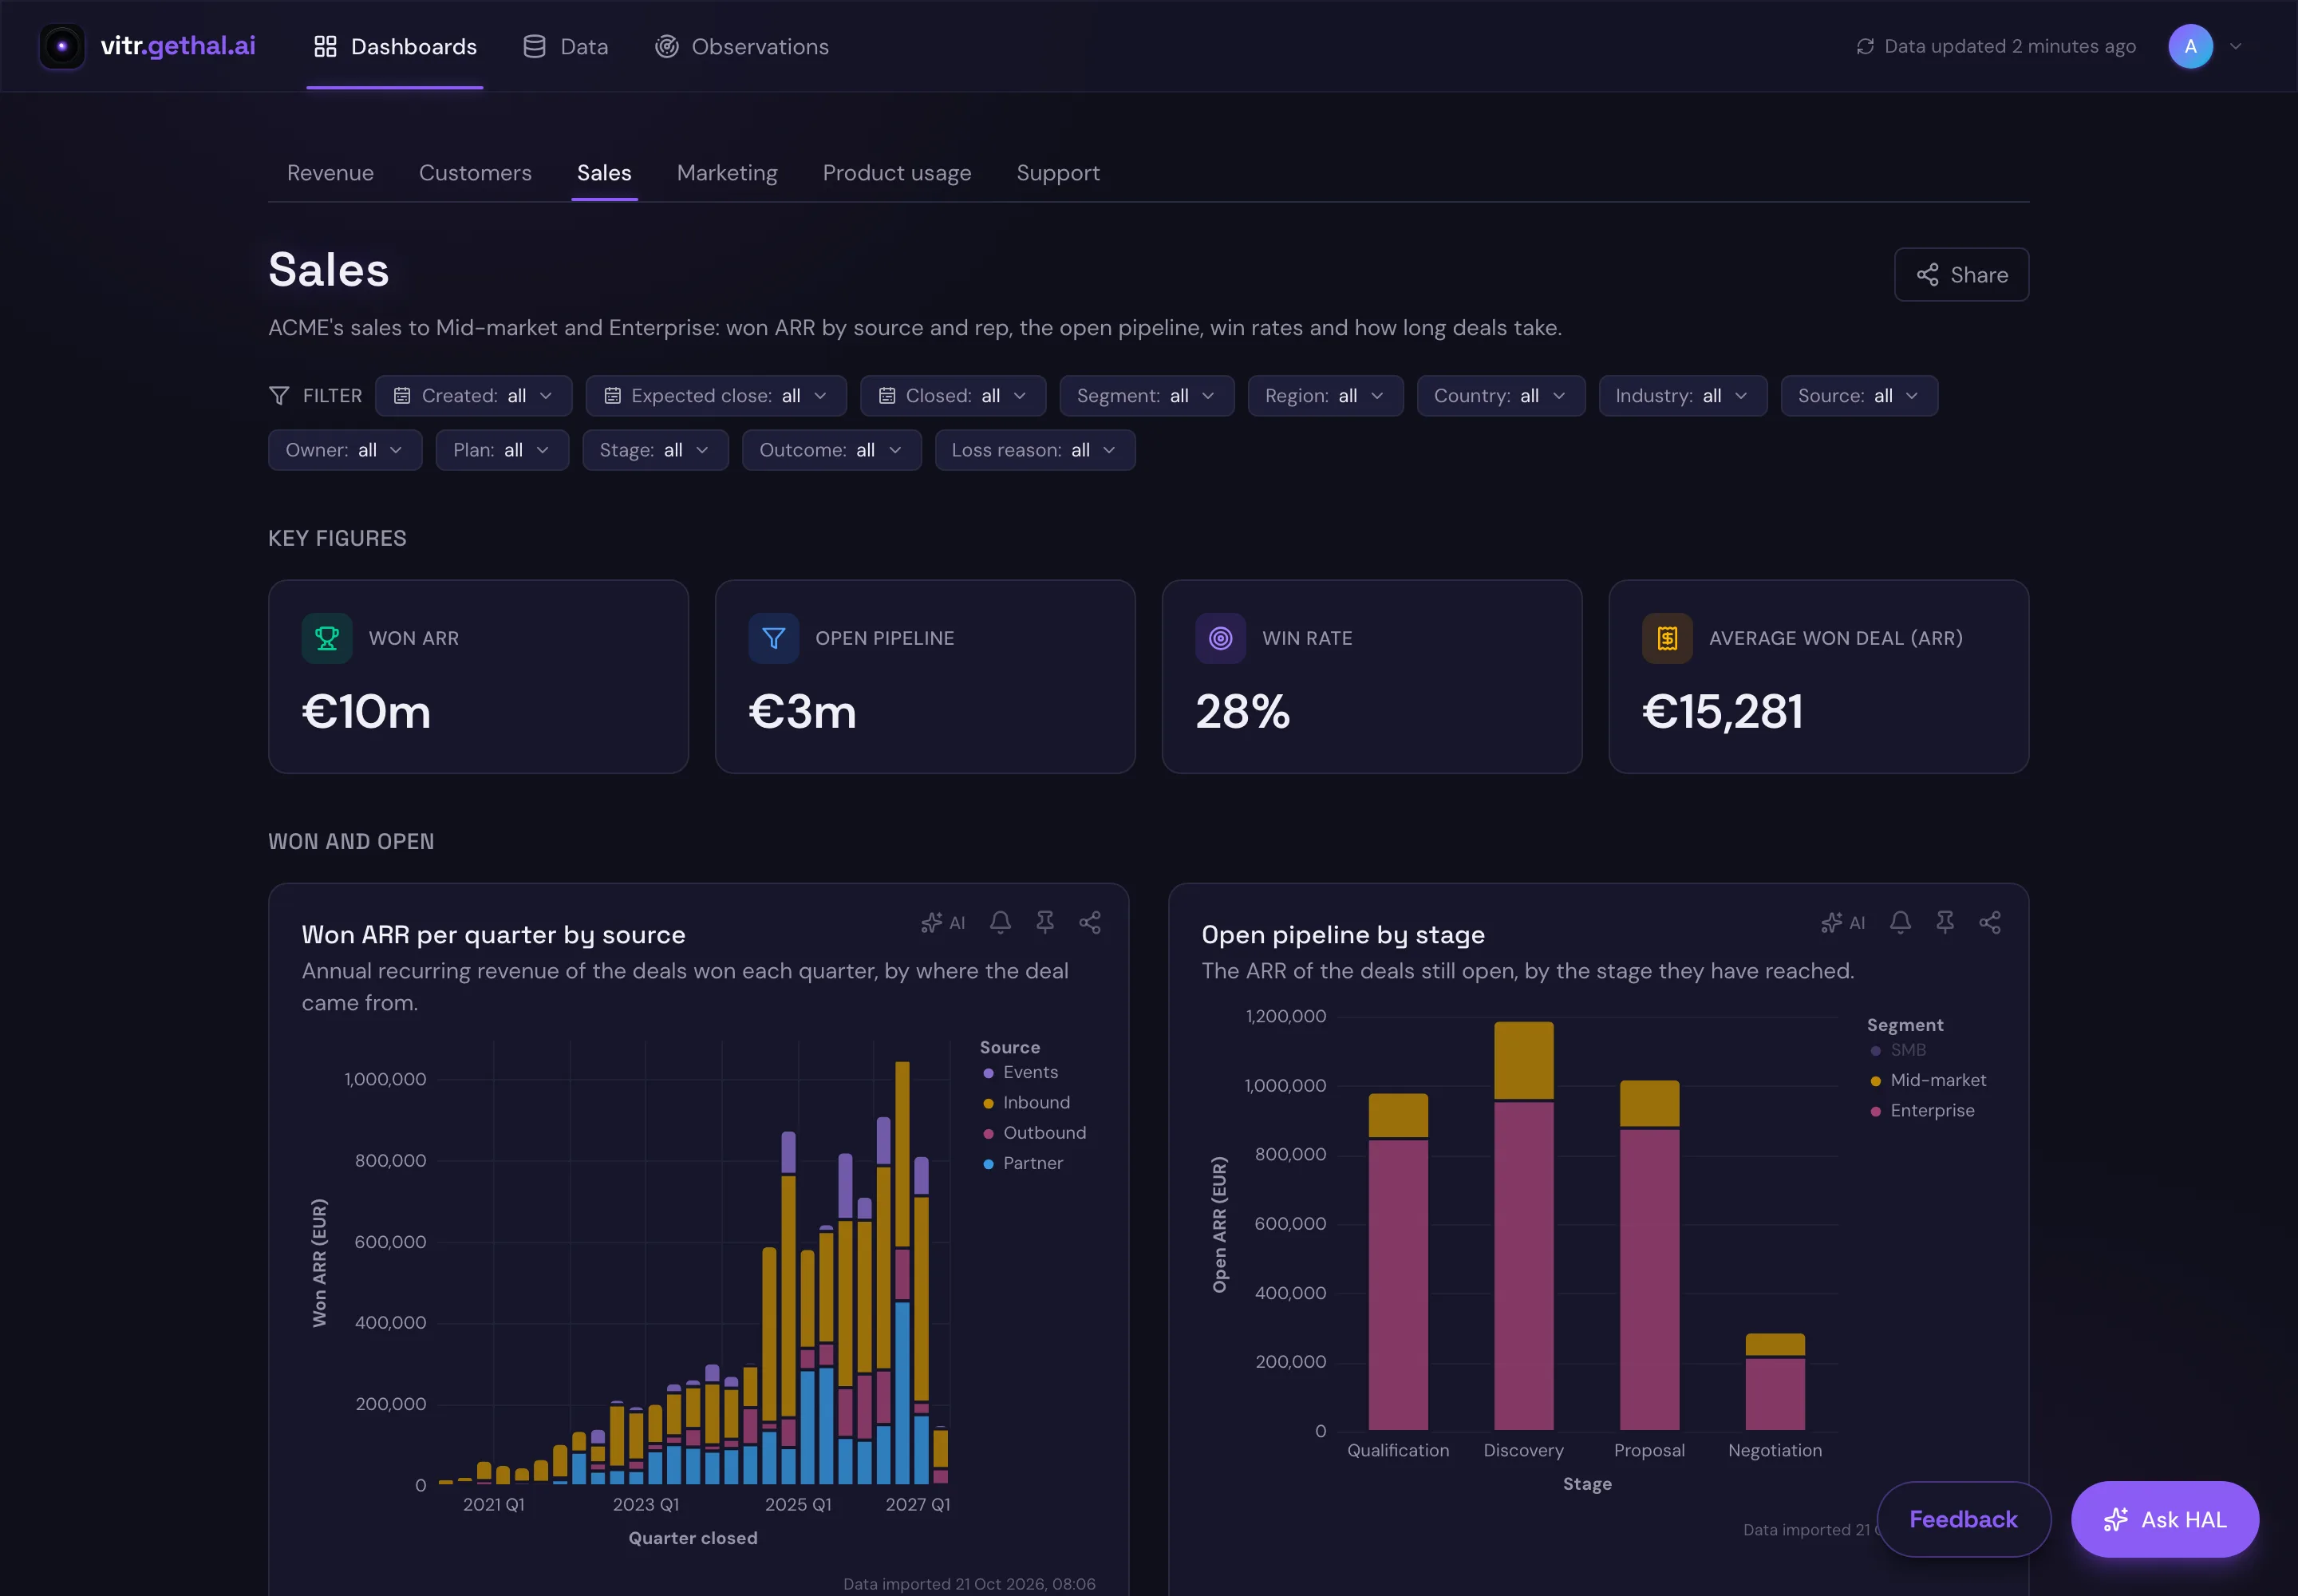Expand the Segment filter dropdown

[x=1146, y=396]
